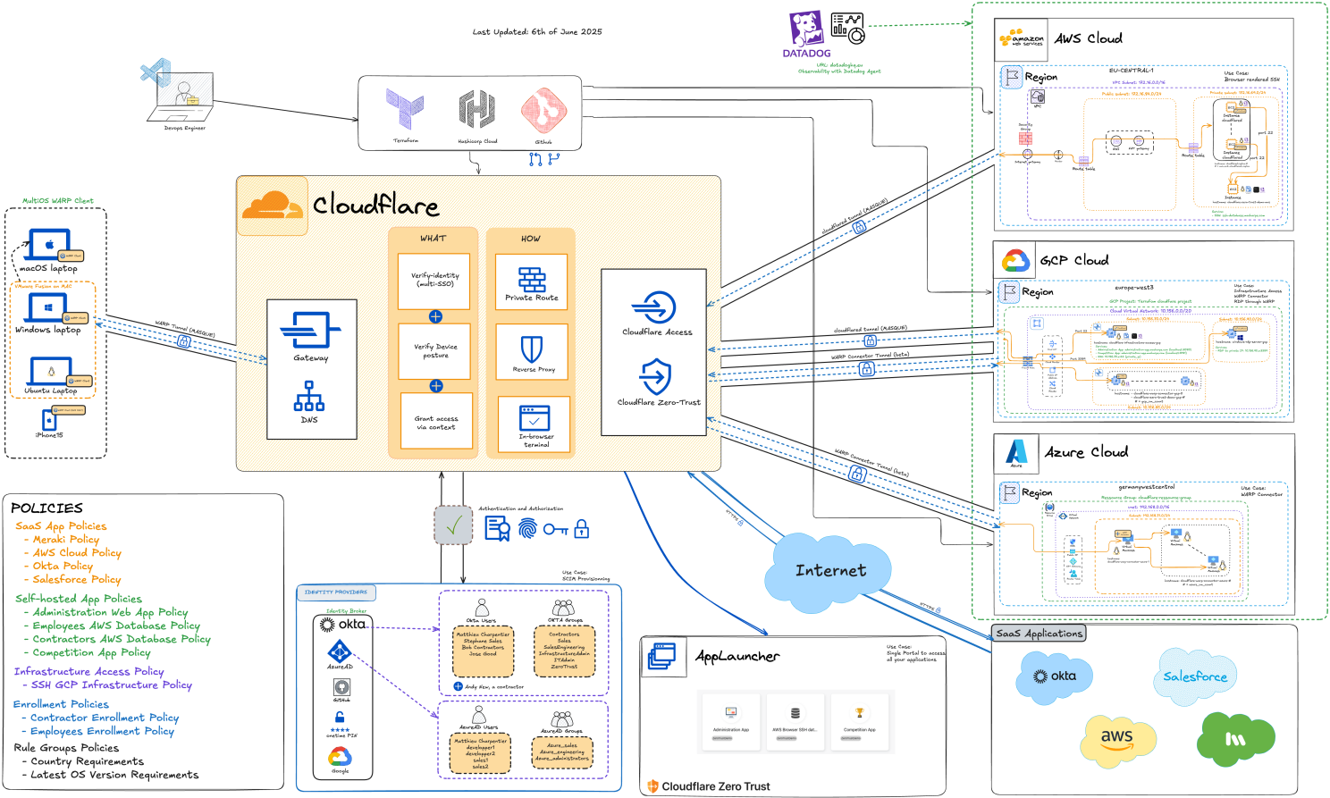Select the iPhone15 device icon
This screenshot has height=798, width=1330.
pyautogui.click(x=49, y=420)
